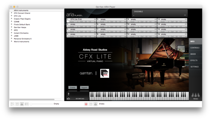211x120 pixels.
Task: Expand the Personal Orchestra 5 node
Action: coord(12,39)
